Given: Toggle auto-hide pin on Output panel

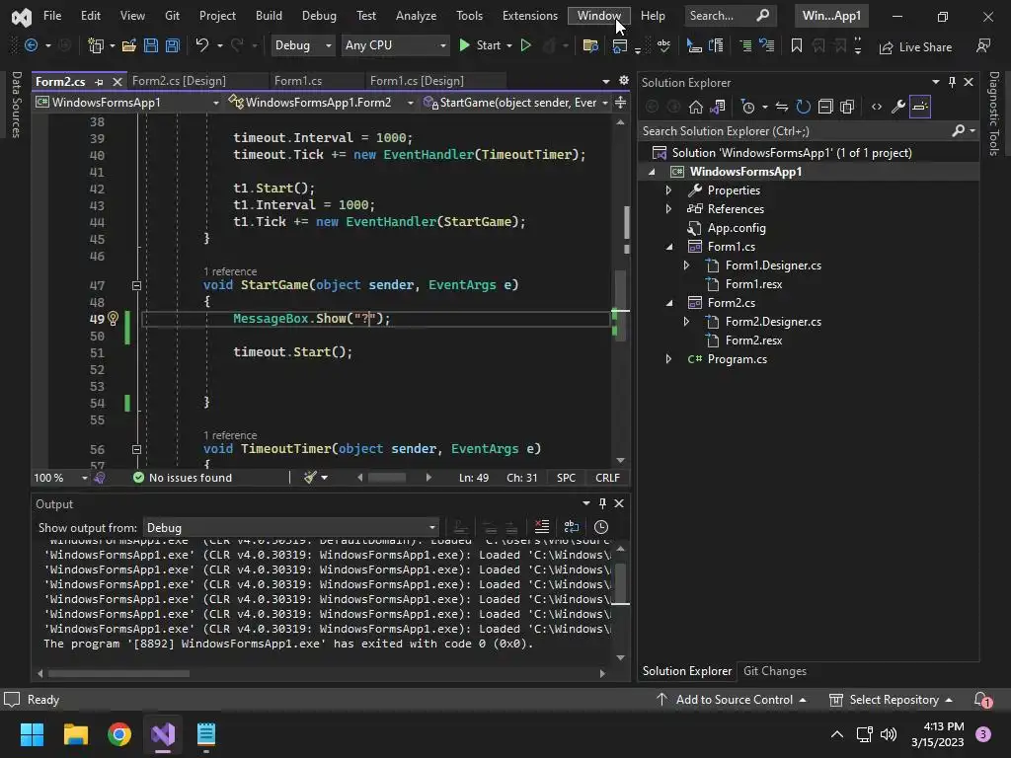Looking at the screenshot, I should [x=602, y=503].
